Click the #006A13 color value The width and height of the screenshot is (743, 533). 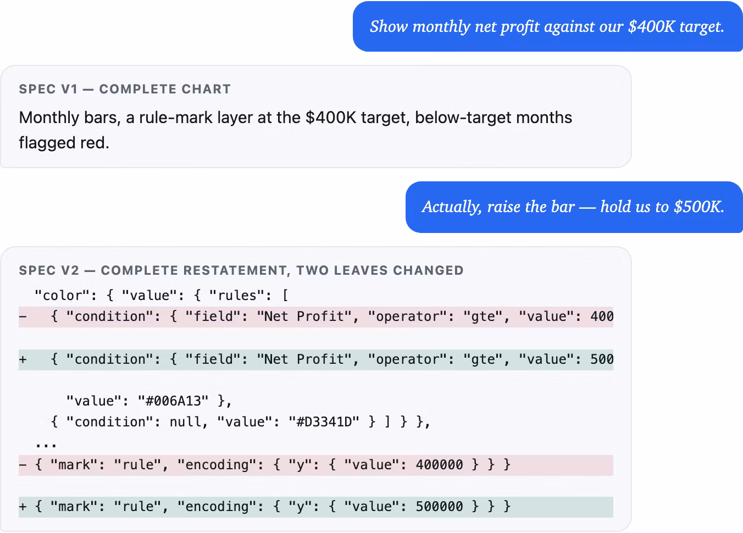tap(173, 401)
